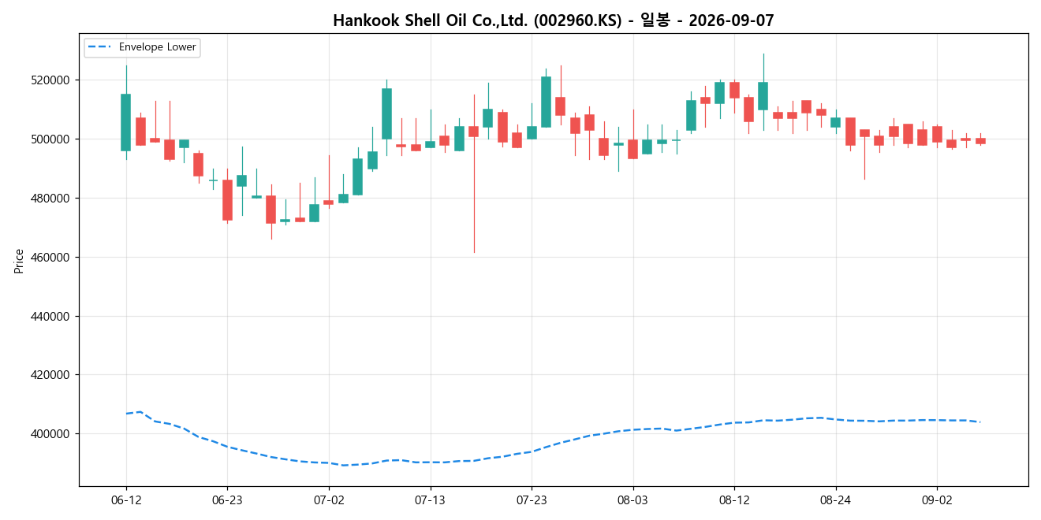
Task: Click the 520000 y-axis tick label
Action: click(x=52, y=80)
